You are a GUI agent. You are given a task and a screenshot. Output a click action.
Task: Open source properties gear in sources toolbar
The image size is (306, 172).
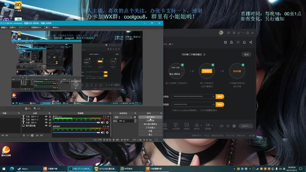(x=32, y=135)
